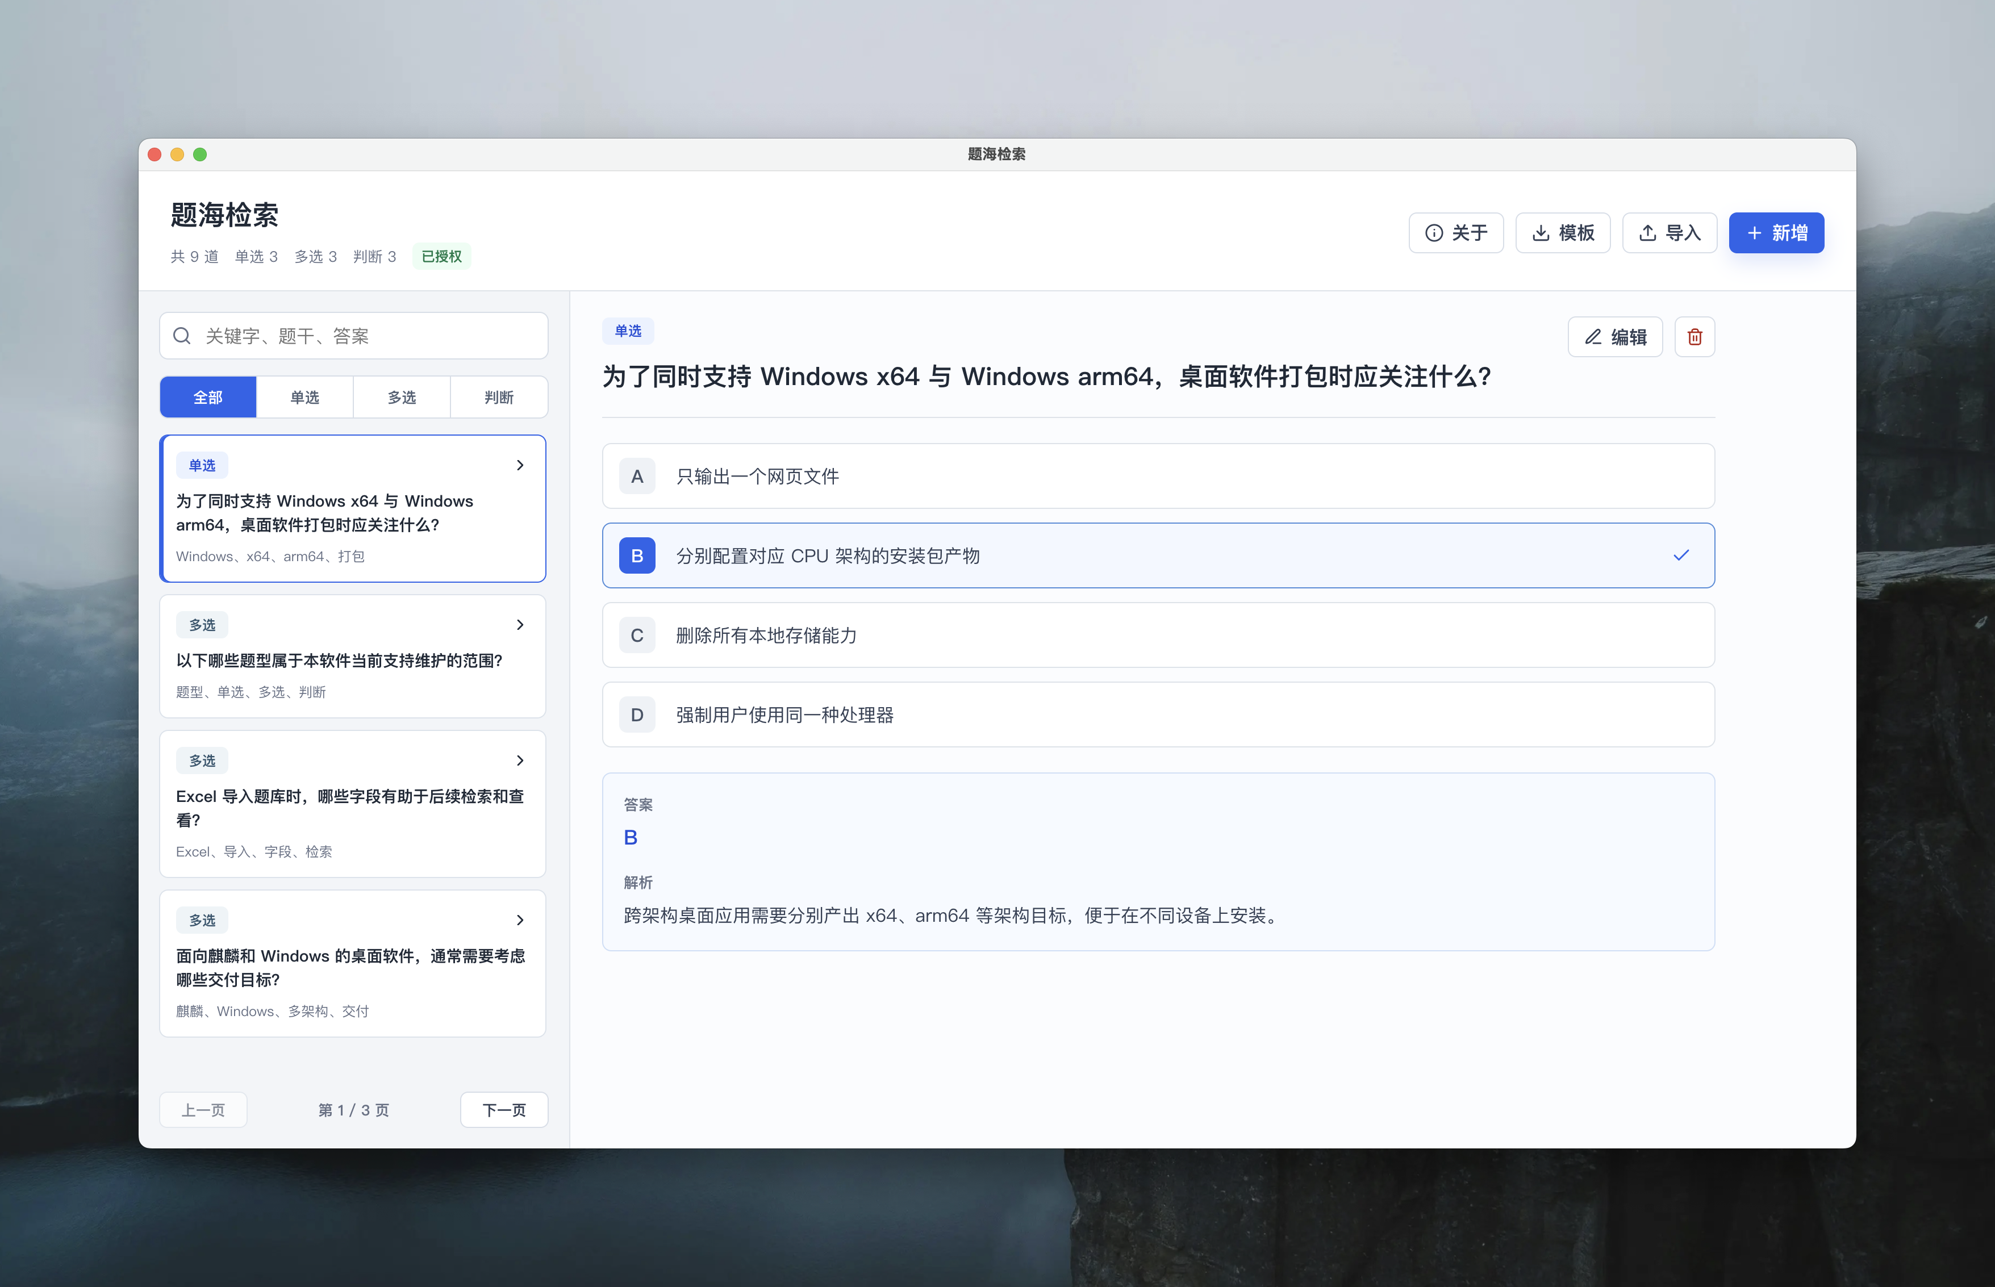Click the red trash delete icon
Viewport: 1995px width, 1287px height.
(1694, 337)
